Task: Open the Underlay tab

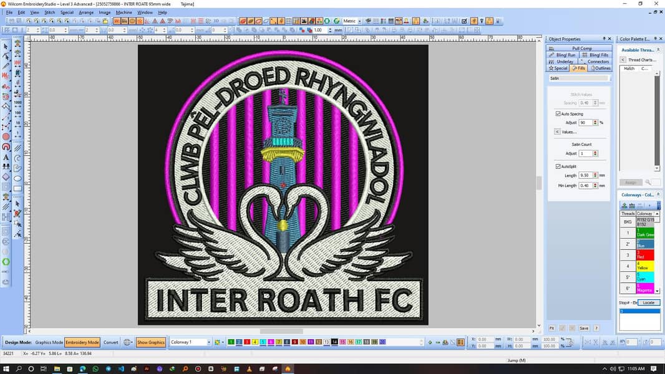Action: (562, 62)
